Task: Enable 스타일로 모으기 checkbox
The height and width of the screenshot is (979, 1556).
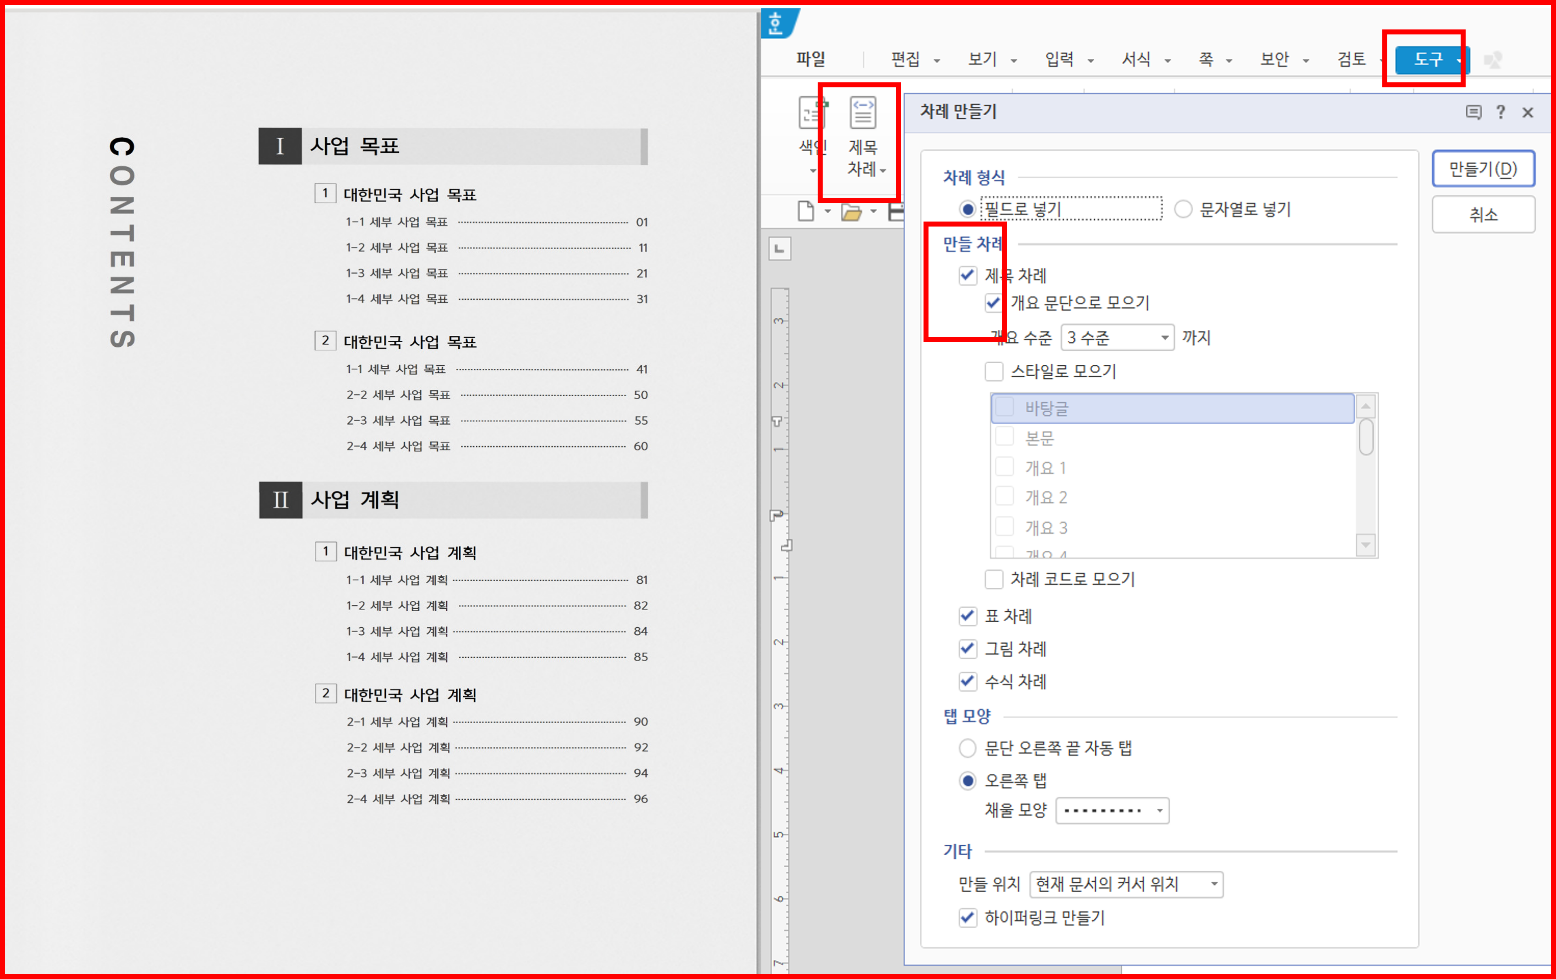Action: click(994, 371)
